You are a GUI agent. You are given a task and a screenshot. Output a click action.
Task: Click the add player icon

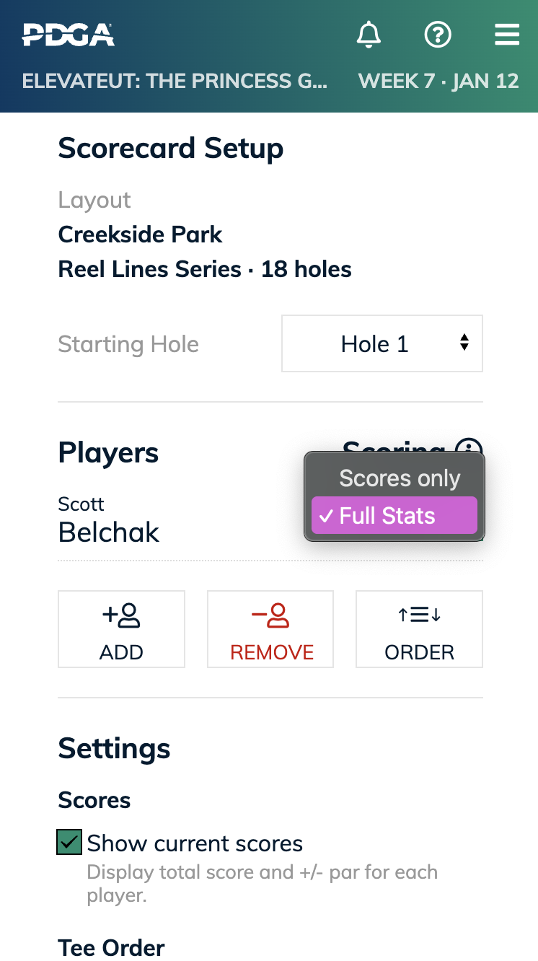[x=121, y=615]
